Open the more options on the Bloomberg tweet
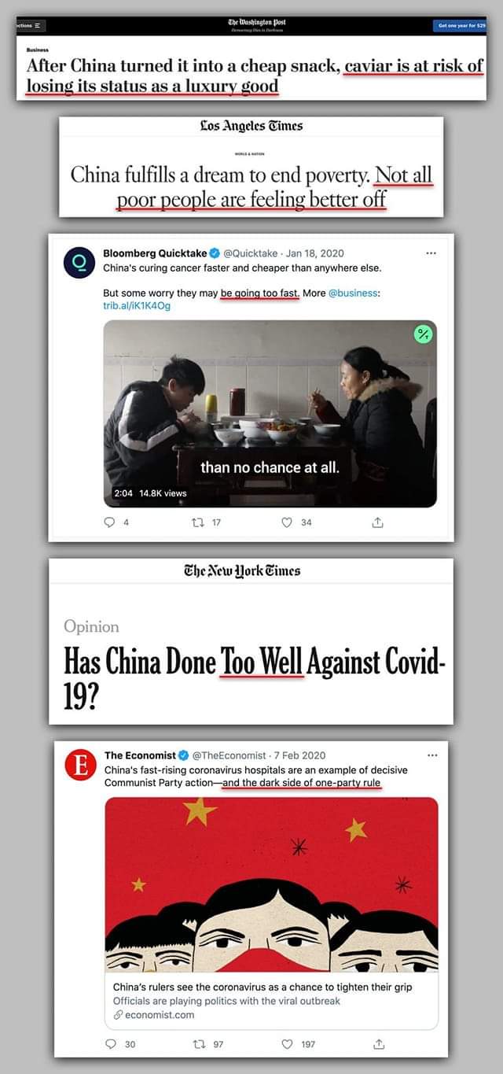Screen dimensions: 503x1074 [x=431, y=253]
